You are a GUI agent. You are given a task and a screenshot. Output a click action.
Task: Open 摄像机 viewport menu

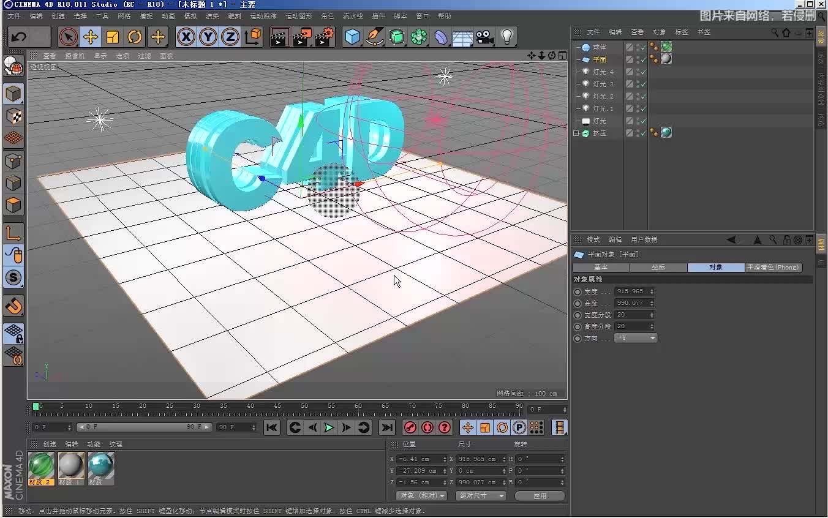tap(74, 56)
